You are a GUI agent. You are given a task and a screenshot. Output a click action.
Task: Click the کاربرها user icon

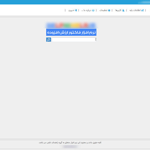[123, 10]
